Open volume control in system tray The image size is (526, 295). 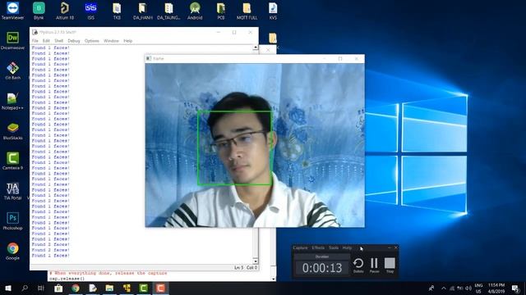tap(468, 288)
